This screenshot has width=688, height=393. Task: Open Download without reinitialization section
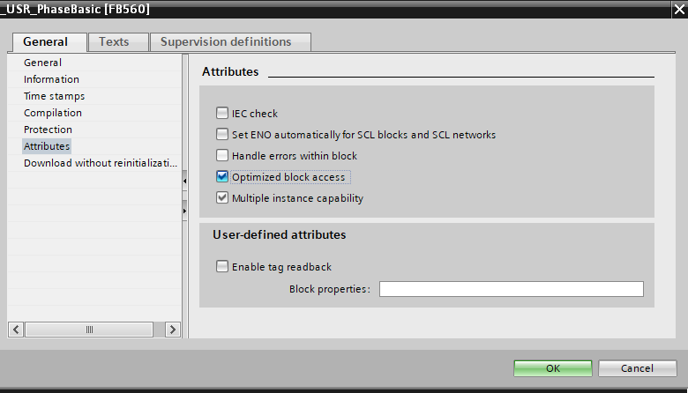(101, 163)
